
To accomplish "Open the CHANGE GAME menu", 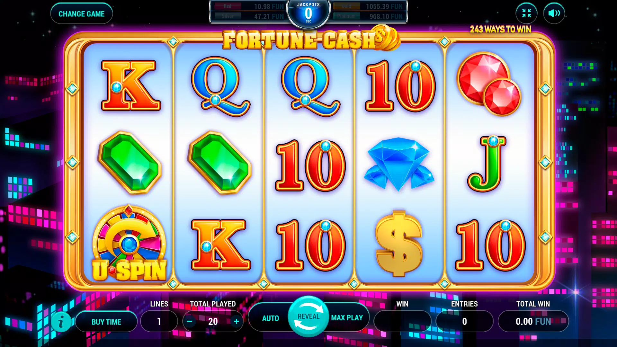I will click(82, 13).
